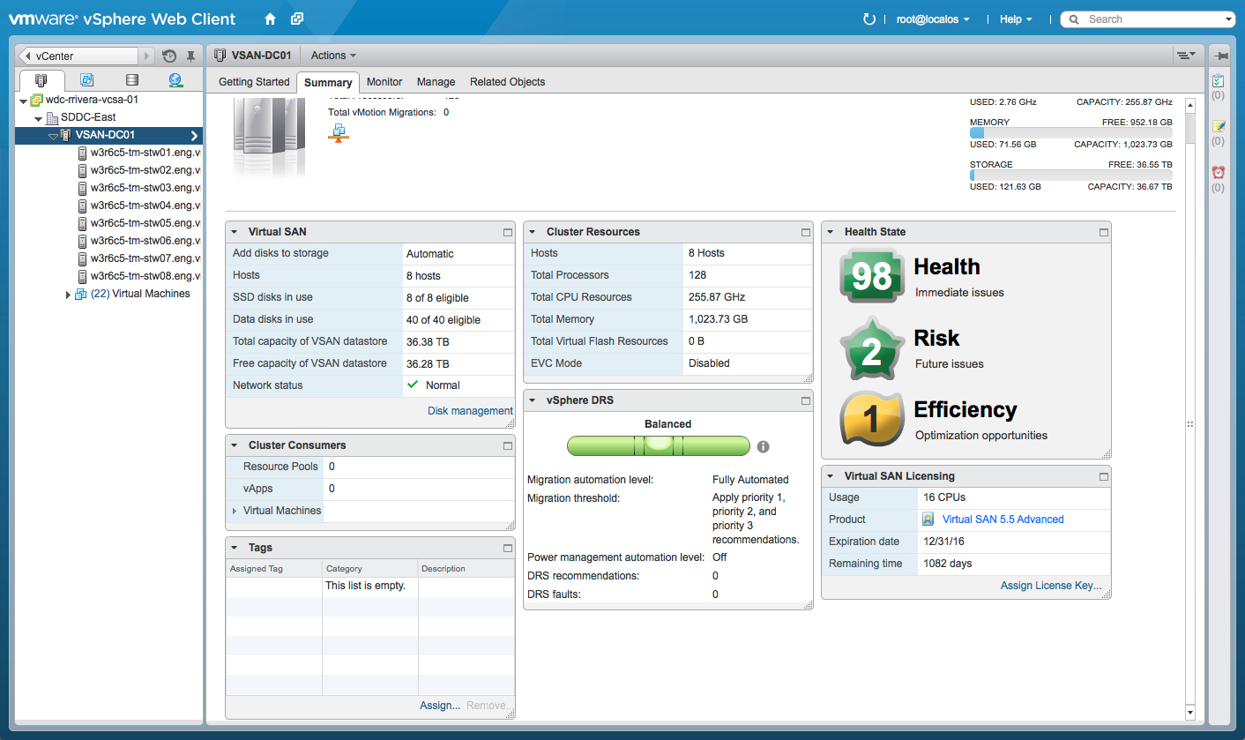Image resolution: width=1245 pixels, height=740 pixels.
Task: Click the host icon for w3r6c5-tm-stw01
Action: tap(82, 153)
